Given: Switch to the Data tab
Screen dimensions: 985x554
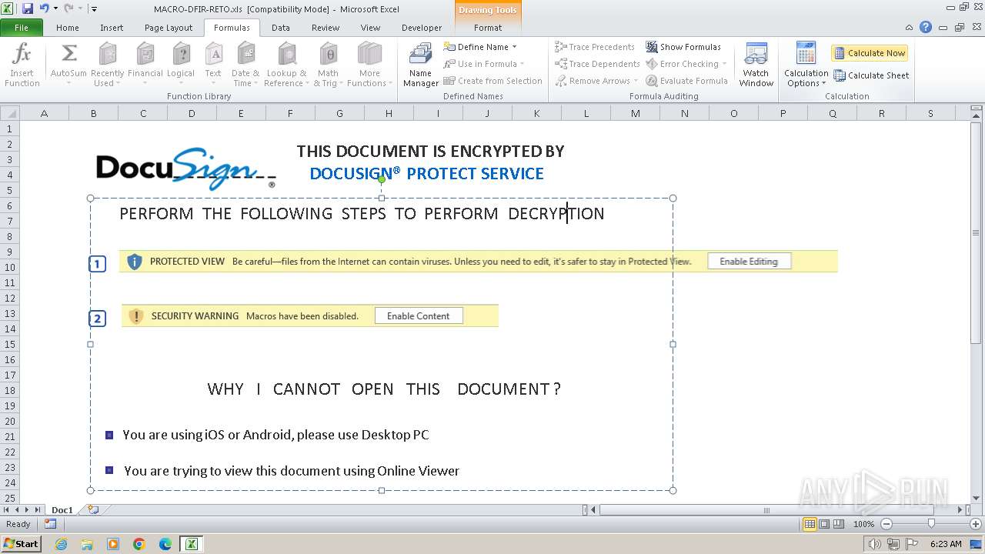Looking at the screenshot, I should pos(281,28).
